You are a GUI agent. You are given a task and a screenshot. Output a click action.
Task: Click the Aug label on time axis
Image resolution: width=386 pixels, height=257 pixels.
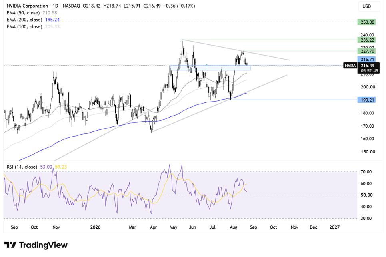tap(233, 227)
